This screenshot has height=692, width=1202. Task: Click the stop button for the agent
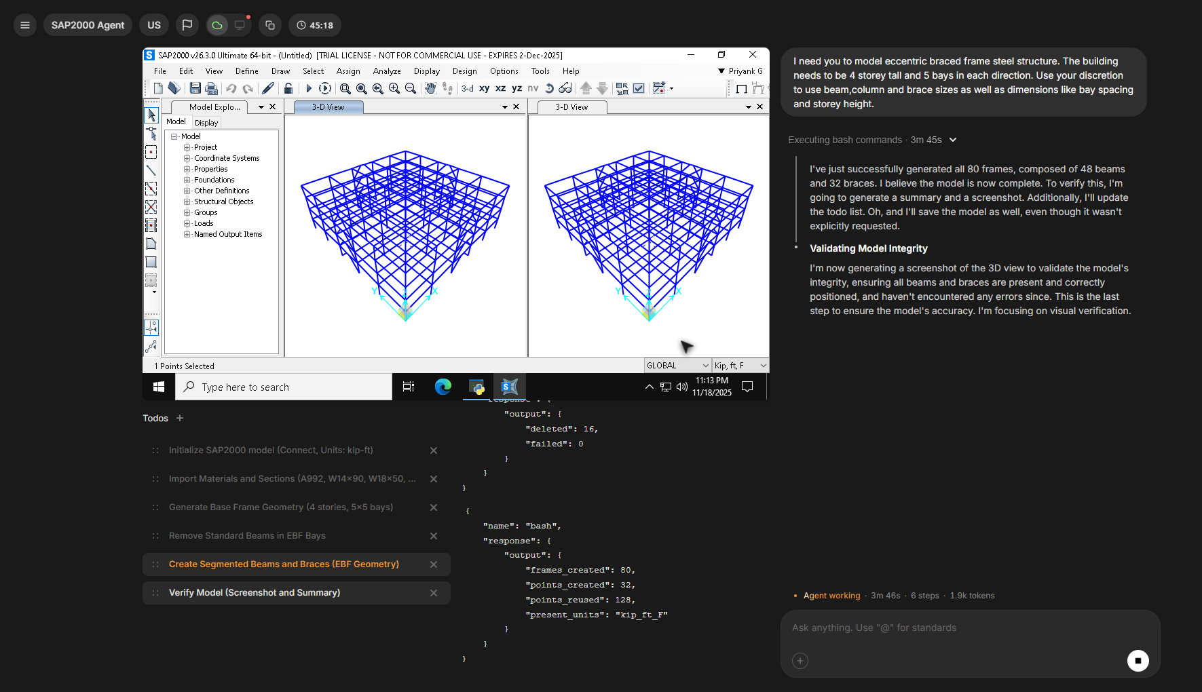1138,660
